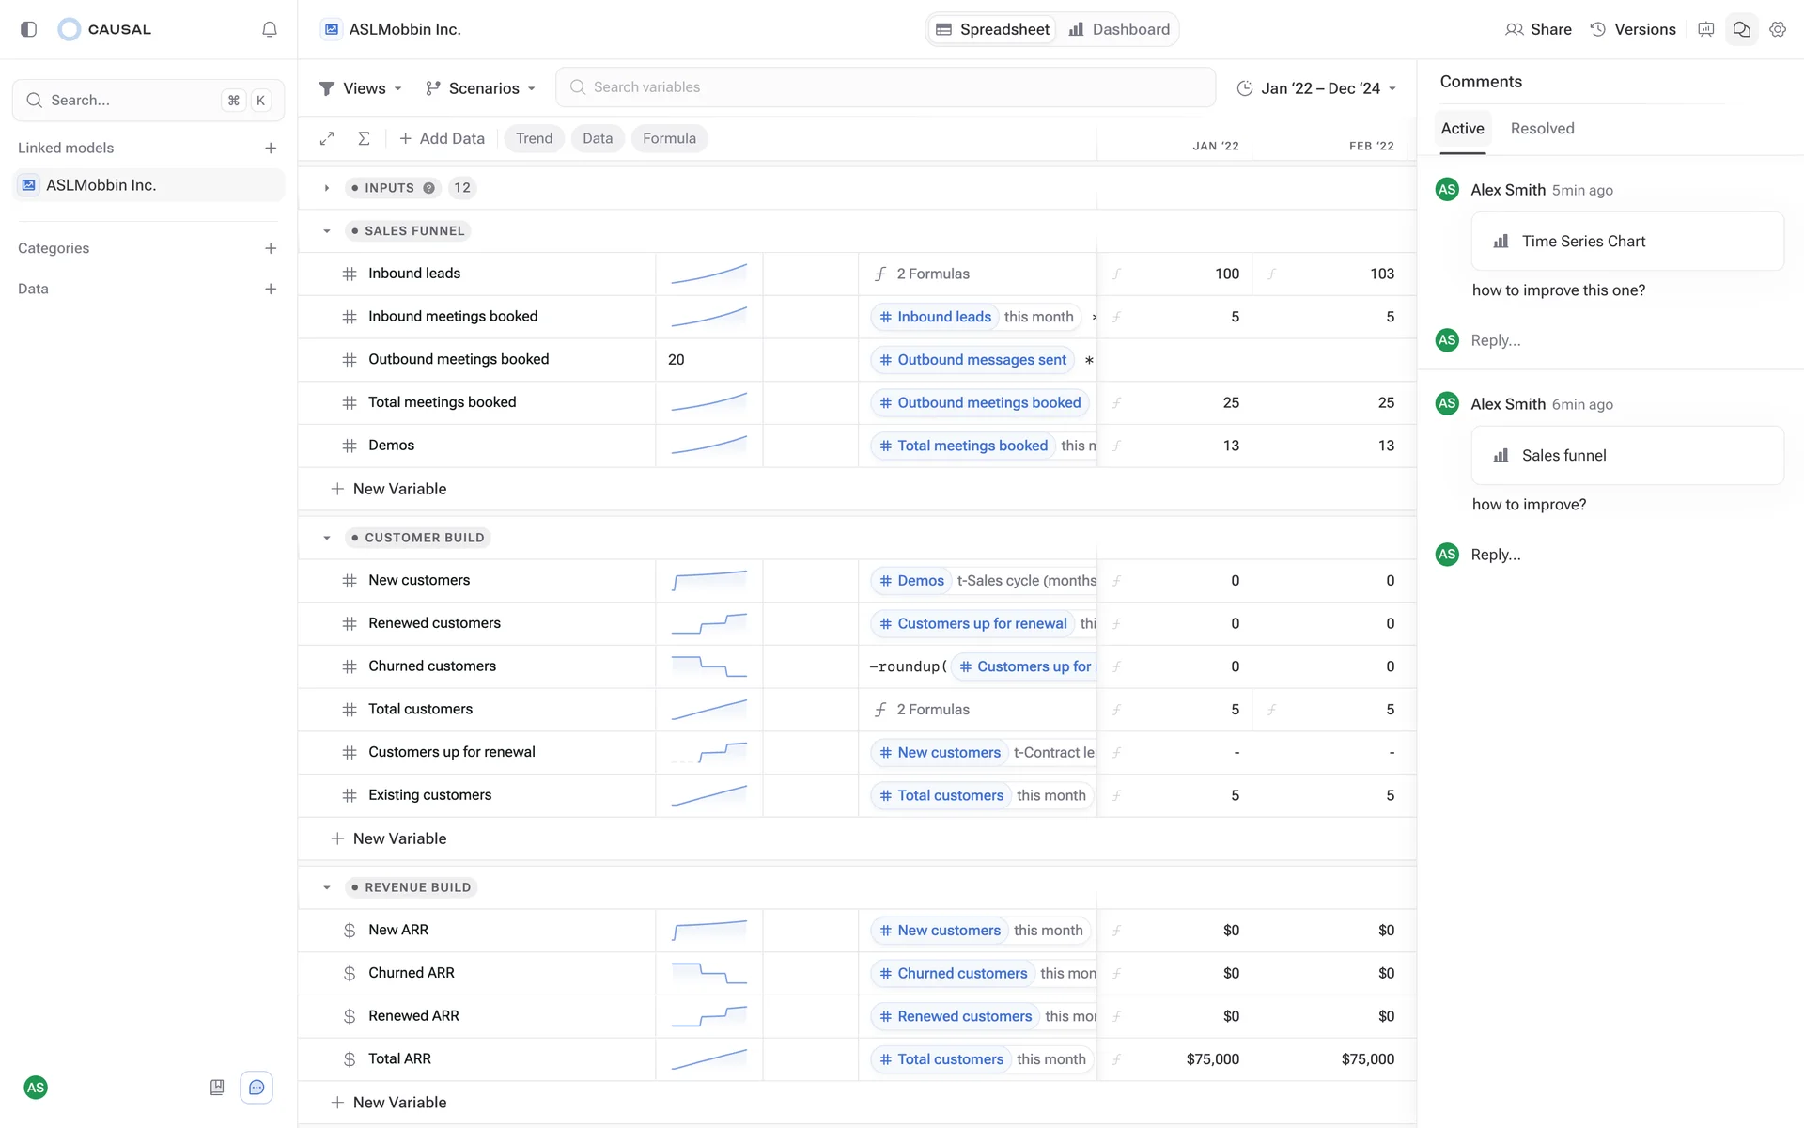The height and width of the screenshot is (1128, 1804).
Task: Click the expand fullscreen arrows icon
Action: point(327,138)
